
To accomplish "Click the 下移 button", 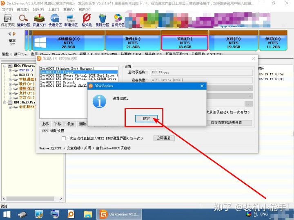I will (58, 124).
